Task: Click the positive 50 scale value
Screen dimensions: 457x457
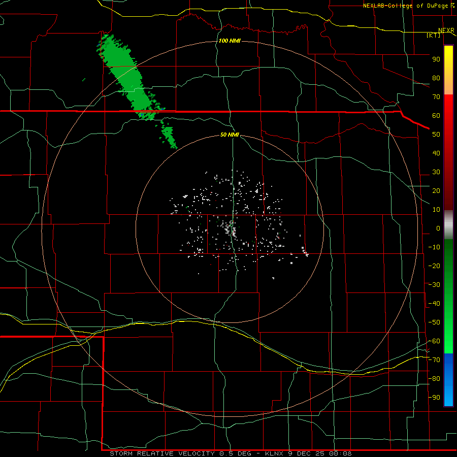Action: tap(436, 135)
